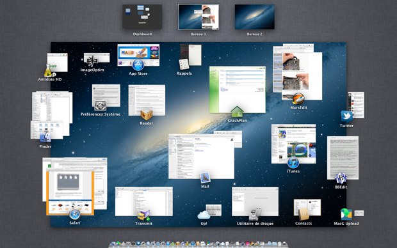Viewport: 397px width, 248px height.
Task: Choose the MarsEdit photo post window
Action: coord(302,76)
